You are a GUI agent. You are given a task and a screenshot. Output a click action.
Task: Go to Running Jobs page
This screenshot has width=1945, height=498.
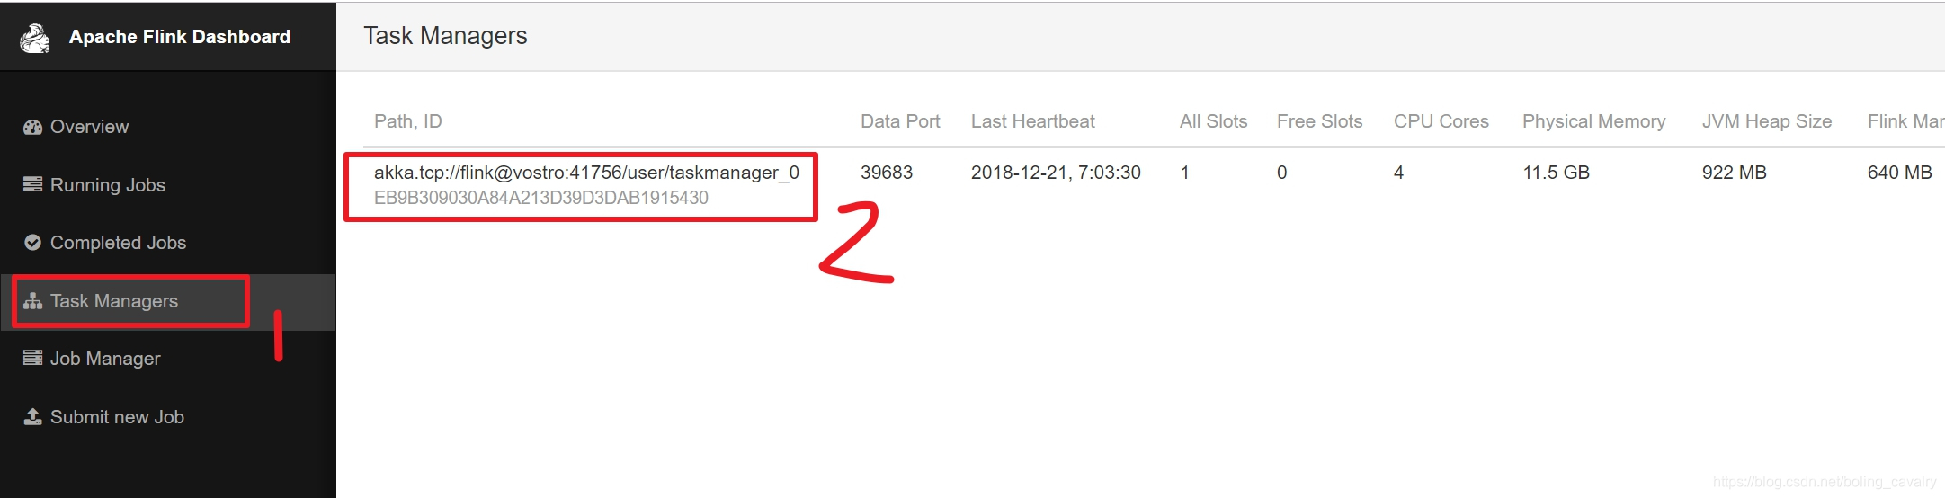[107, 185]
